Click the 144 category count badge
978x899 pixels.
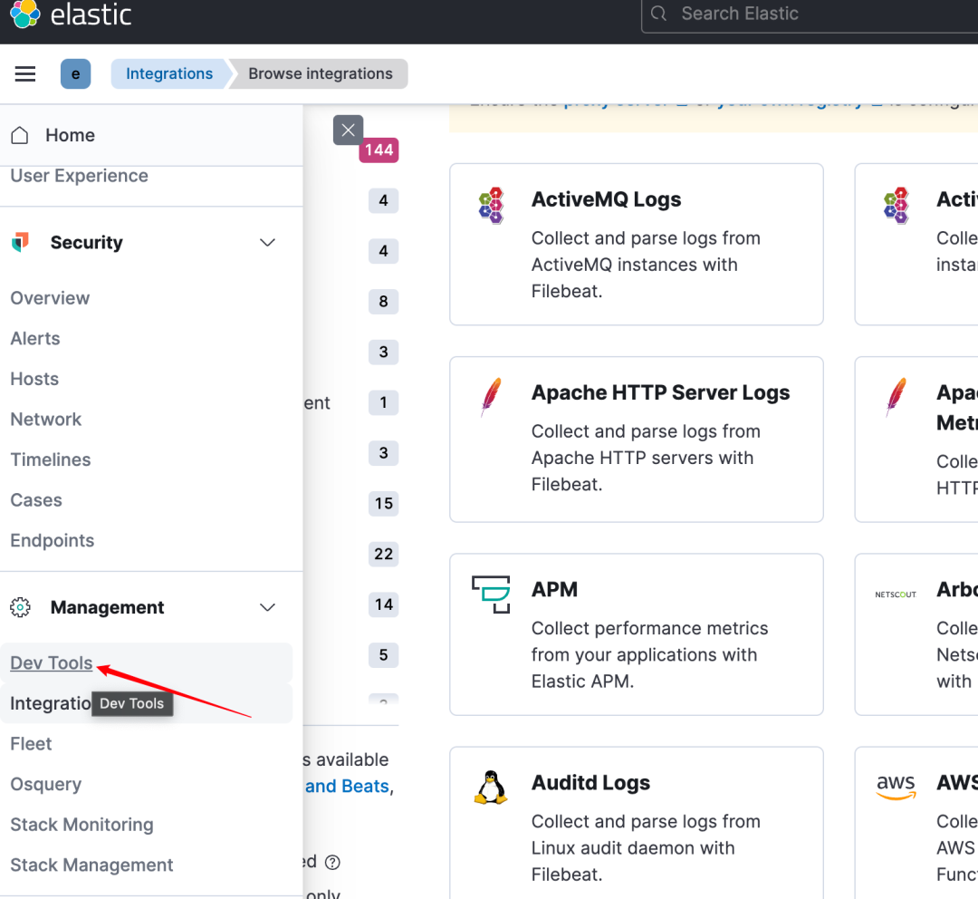[379, 150]
